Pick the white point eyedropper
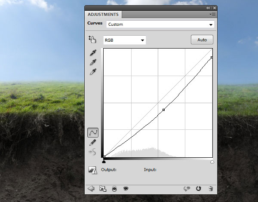The width and height of the screenshot is (258, 202). (x=93, y=72)
